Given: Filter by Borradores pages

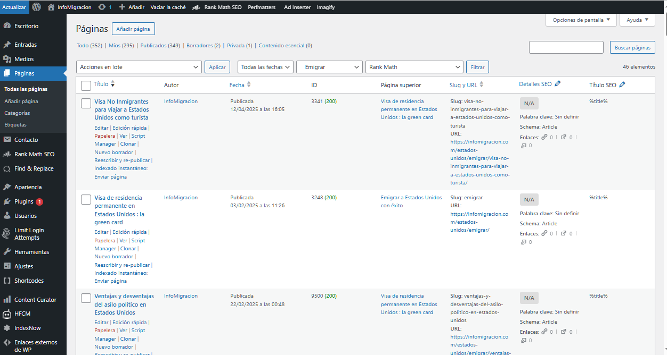Looking at the screenshot, I should (200, 46).
